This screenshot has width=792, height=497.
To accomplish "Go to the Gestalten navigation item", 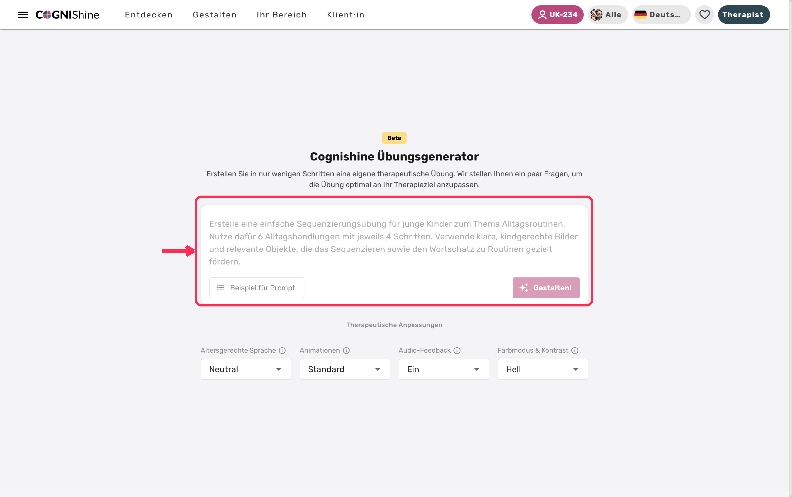I will (x=215, y=15).
